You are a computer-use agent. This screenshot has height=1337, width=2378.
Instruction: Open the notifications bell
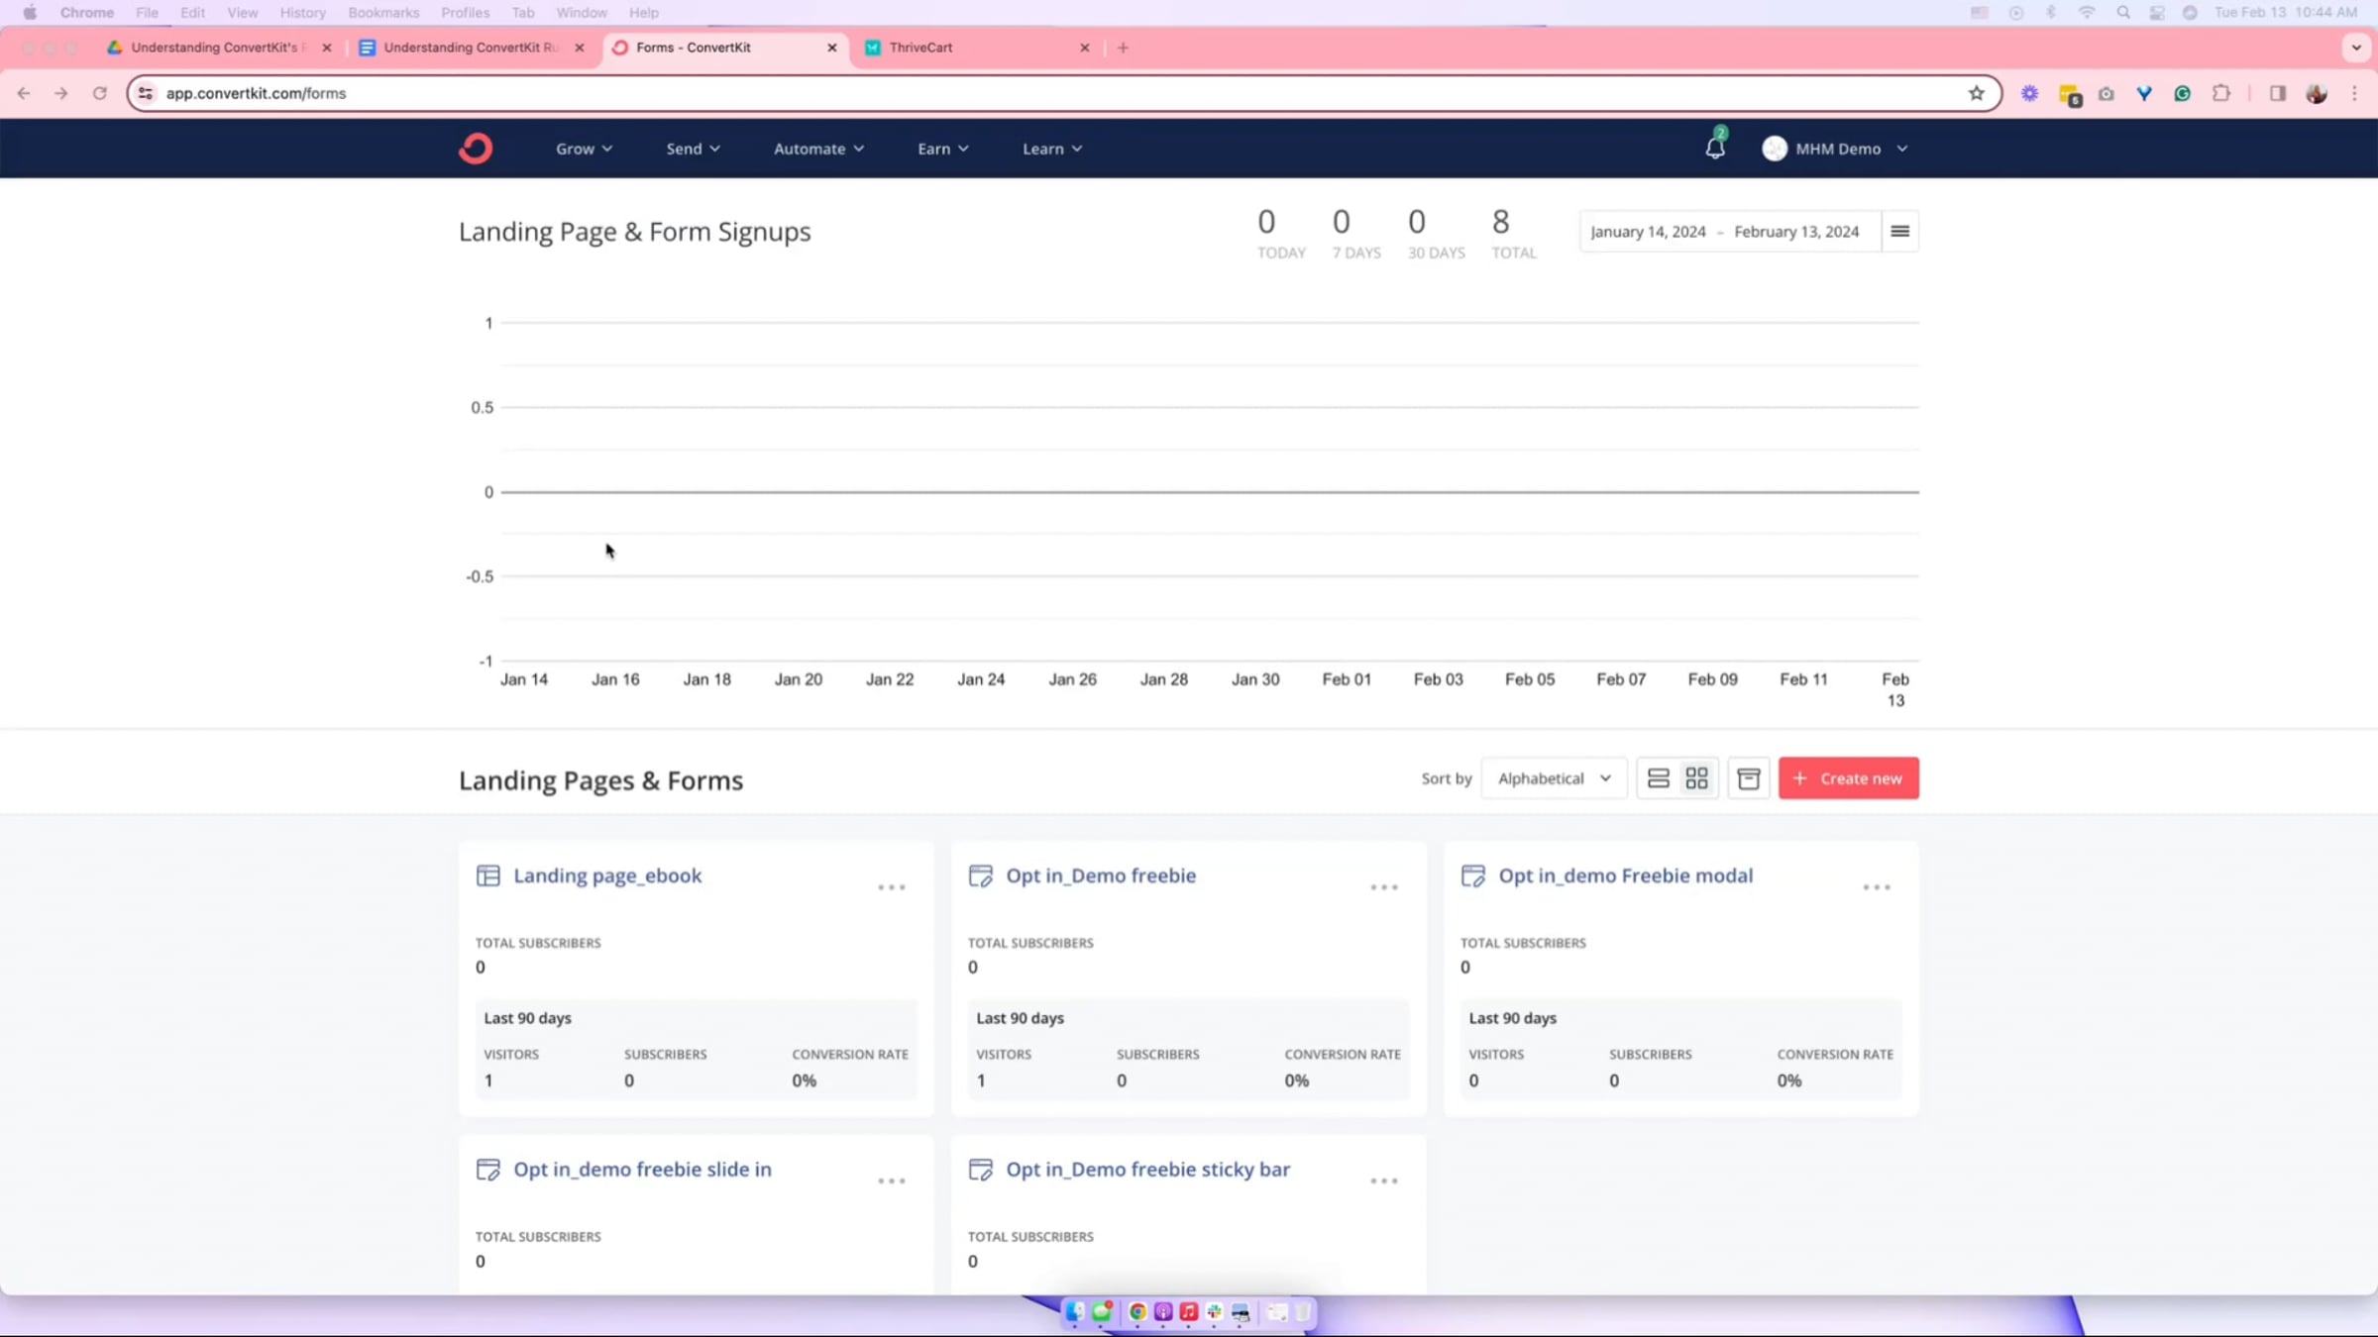[1715, 149]
